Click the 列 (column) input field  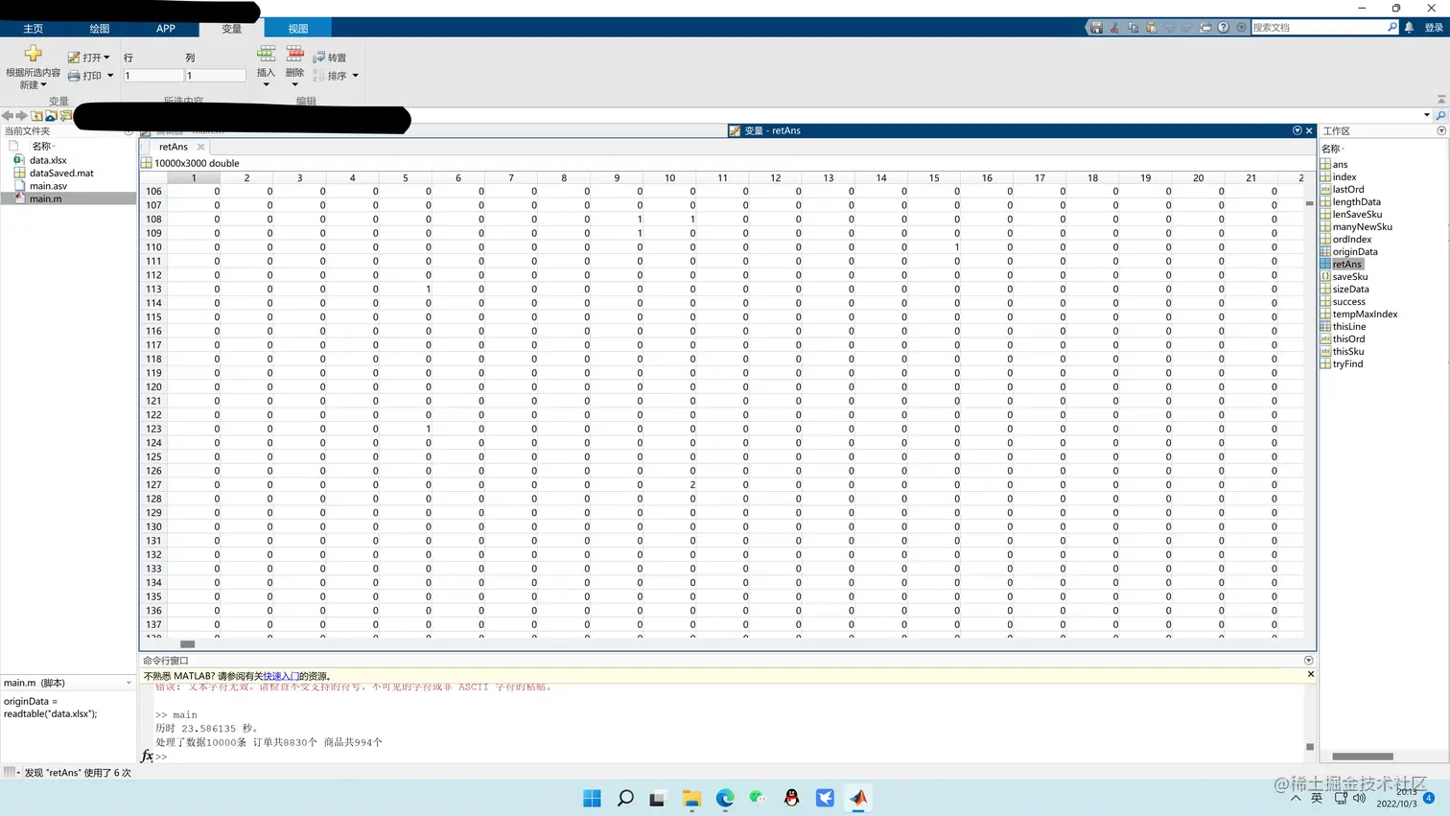click(x=215, y=75)
